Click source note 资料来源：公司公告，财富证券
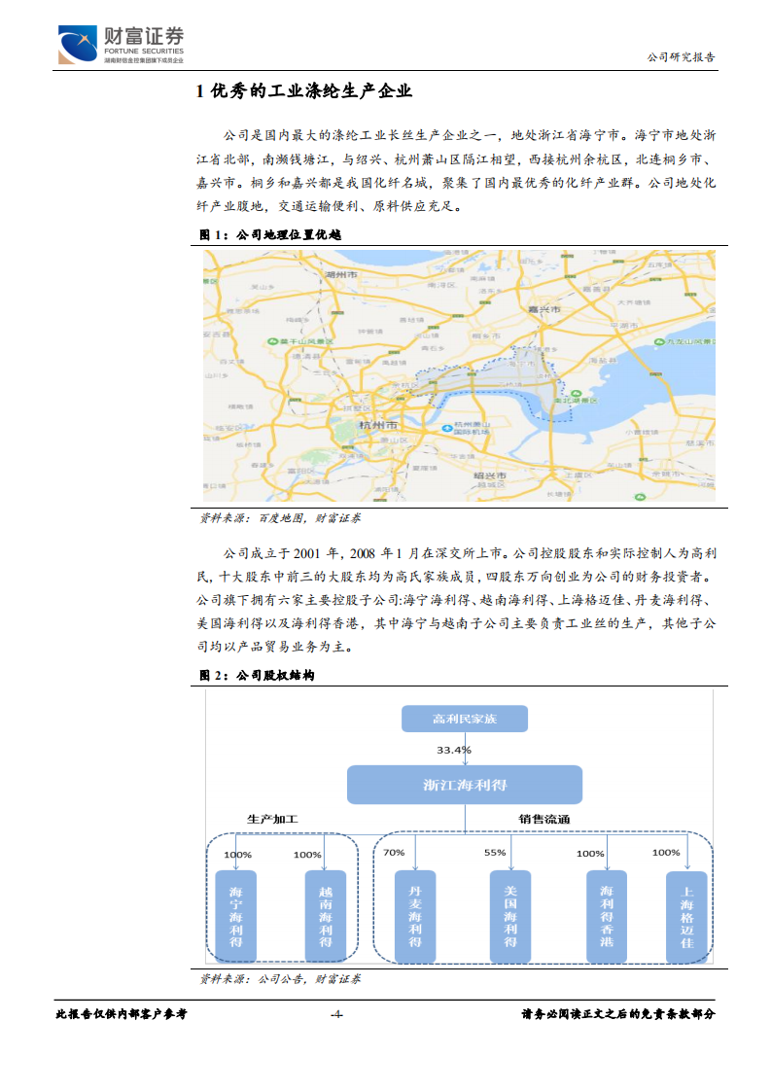 [x=280, y=979]
